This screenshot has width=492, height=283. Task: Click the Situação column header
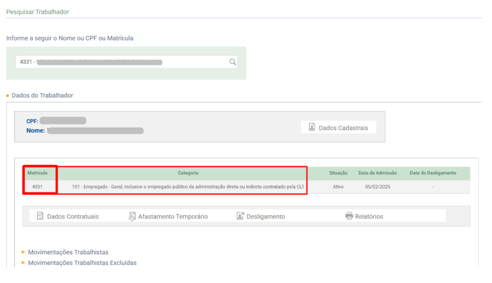338,173
